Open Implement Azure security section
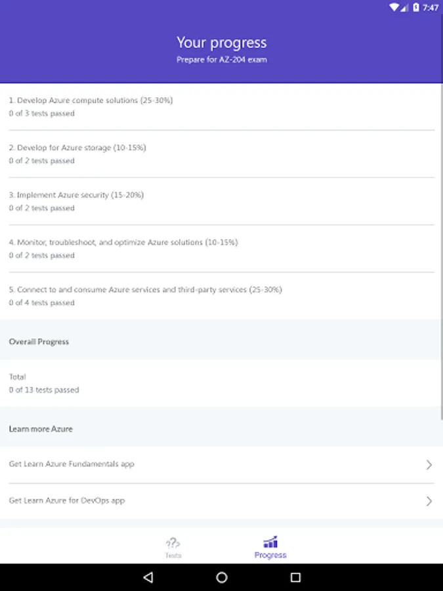Screen dimensions: 443x591 (221, 201)
